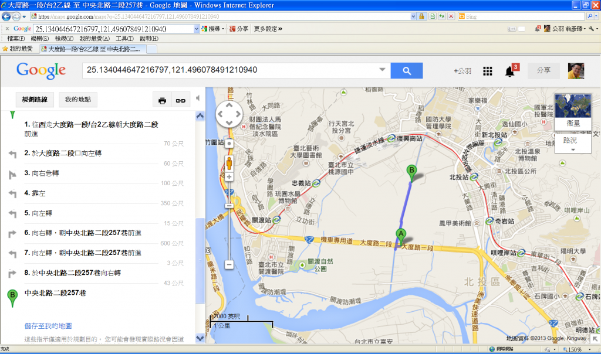Click the address bar URL field
Image resolution: width=601 pixels, height=354 pixels.
pyautogui.click(x=221, y=16)
